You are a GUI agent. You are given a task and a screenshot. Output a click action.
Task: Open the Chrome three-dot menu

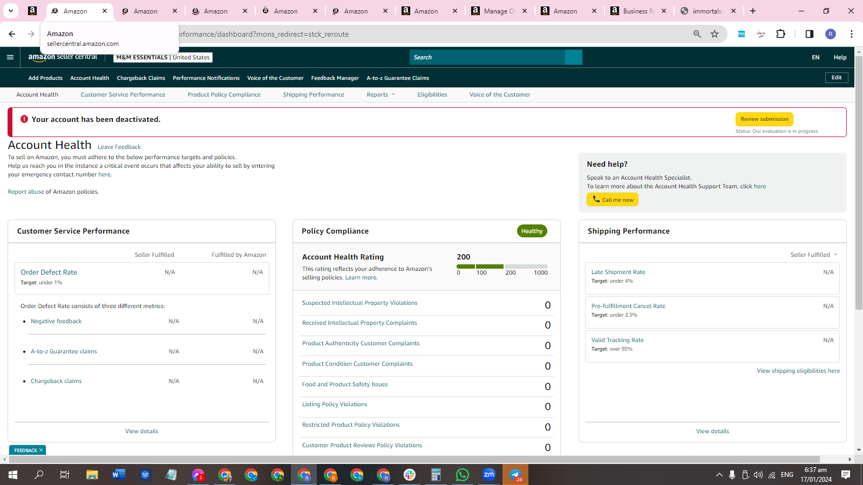pos(851,34)
